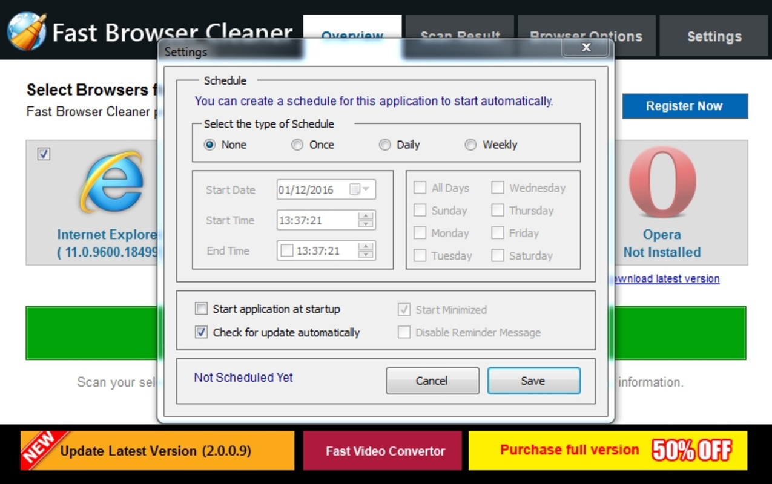Choose the Once schedule type
The height and width of the screenshot is (484, 772).
click(297, 145)
